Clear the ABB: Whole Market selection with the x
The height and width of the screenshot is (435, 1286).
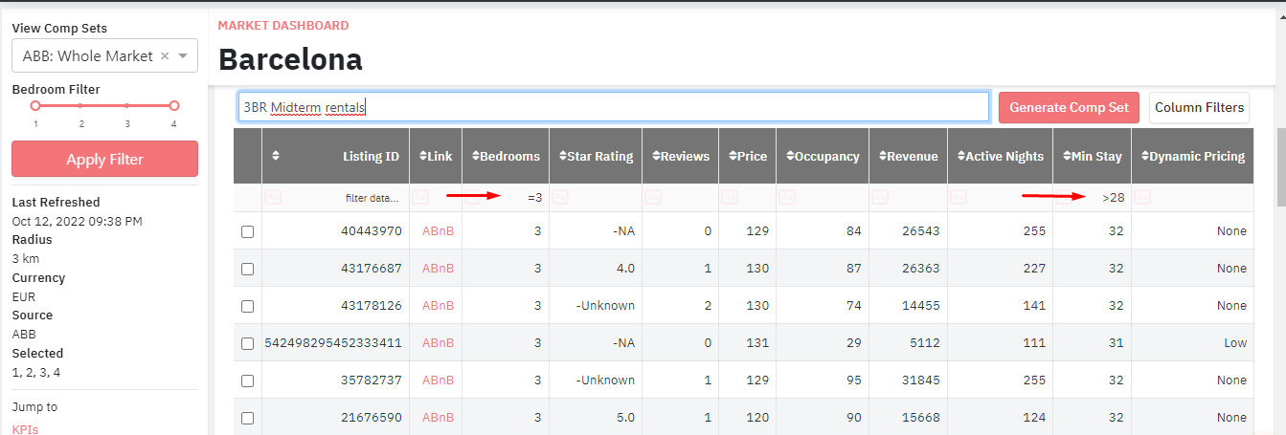[165, 56]
